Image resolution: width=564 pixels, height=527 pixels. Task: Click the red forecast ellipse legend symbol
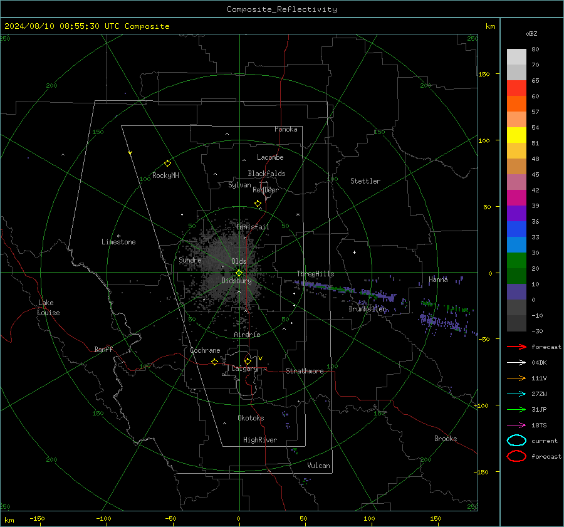(x=516, y=456)
